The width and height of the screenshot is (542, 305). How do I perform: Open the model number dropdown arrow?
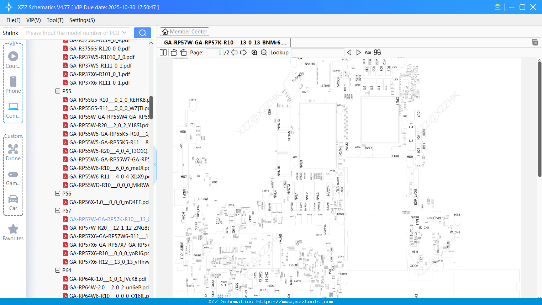[124, 33]
